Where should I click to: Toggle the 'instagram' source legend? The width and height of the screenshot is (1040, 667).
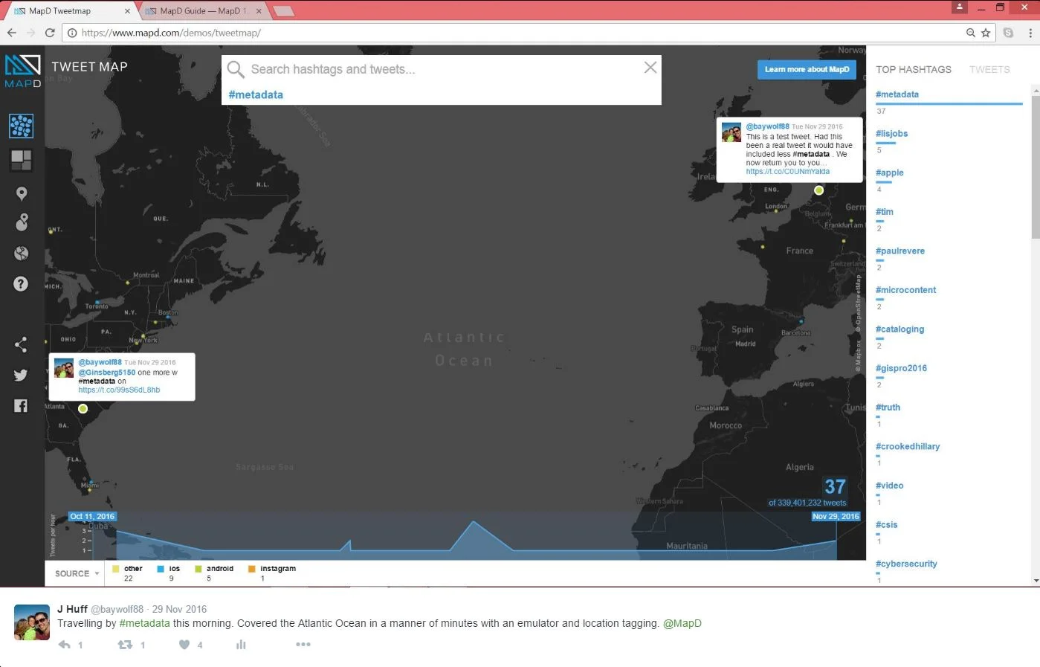click(x=272, y=573)
